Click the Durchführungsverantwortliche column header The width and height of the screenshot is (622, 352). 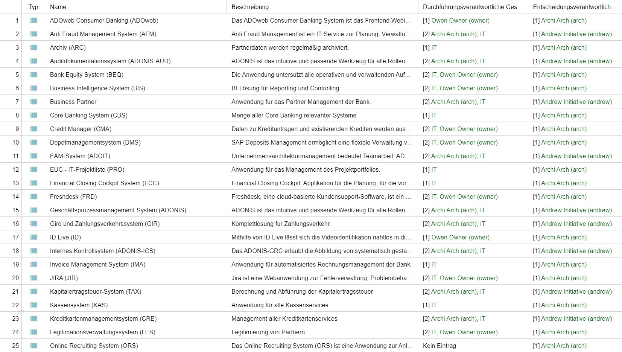pyautogui.click(x=473, y=7)
